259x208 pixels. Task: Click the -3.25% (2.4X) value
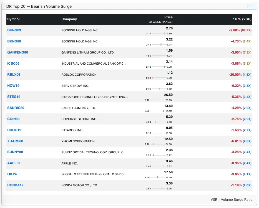[x=241, y=152]
